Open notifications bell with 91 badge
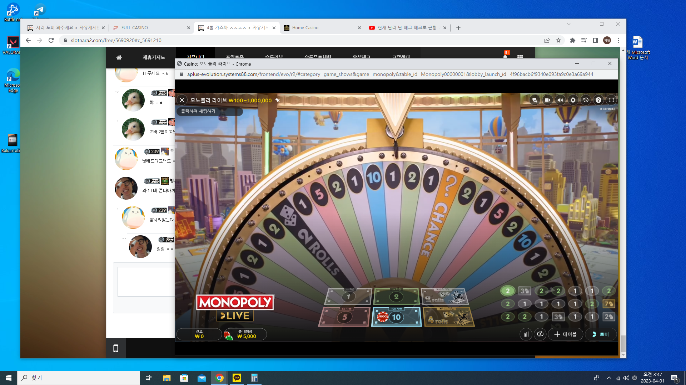The width and height of the screenshot is (686, 385). pos(505,56)
